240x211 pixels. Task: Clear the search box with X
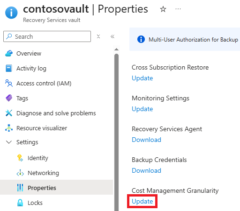pos(98,36)
